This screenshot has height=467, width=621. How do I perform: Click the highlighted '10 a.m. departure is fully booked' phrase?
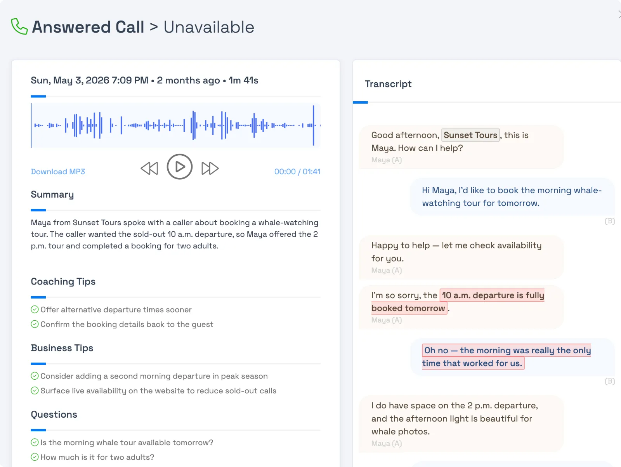[x=458, y=302]
